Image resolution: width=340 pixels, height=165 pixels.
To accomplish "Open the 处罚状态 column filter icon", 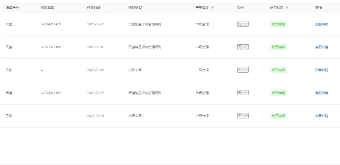I will (287, 8).
